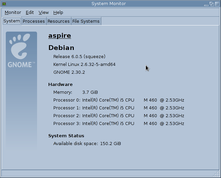Open the View menu

click(x=44, y=12)
